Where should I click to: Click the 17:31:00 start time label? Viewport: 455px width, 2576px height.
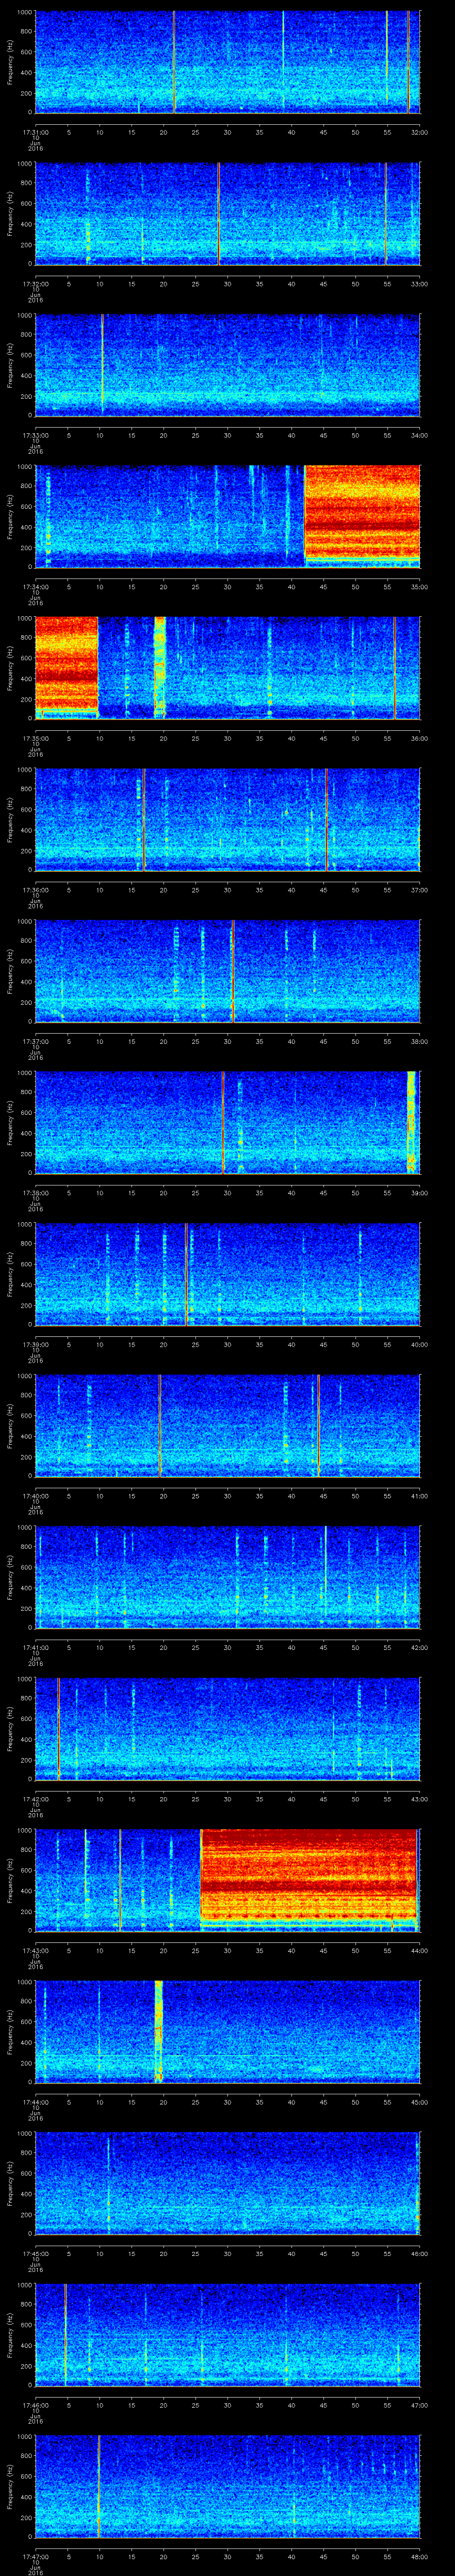tap(35, 131)
